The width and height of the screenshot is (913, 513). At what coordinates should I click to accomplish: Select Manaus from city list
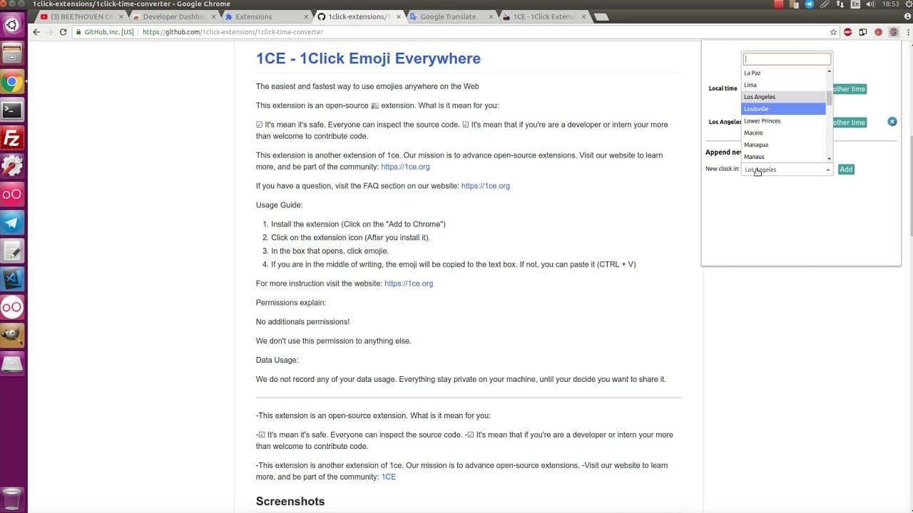[783, 157]
